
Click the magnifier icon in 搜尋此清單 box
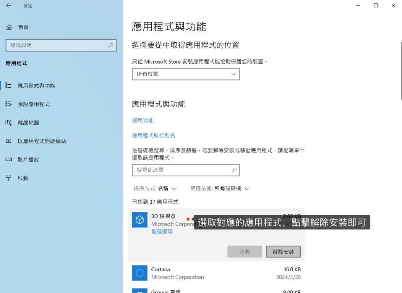tap(234, 170)
